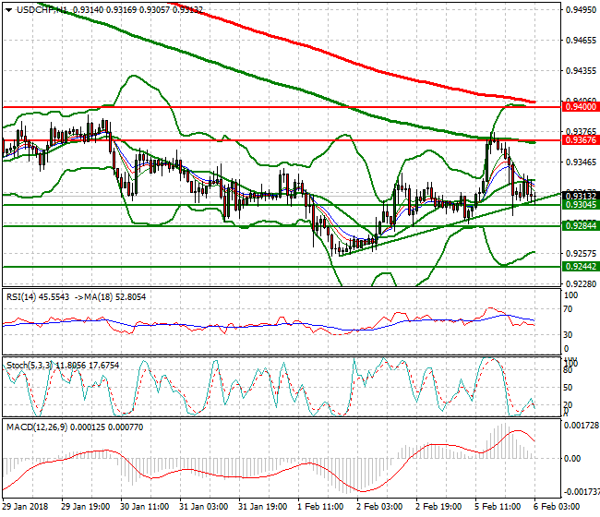Click the 30 Jan 11:00 time axis label

pyautogui.click(x=144, y=507)
